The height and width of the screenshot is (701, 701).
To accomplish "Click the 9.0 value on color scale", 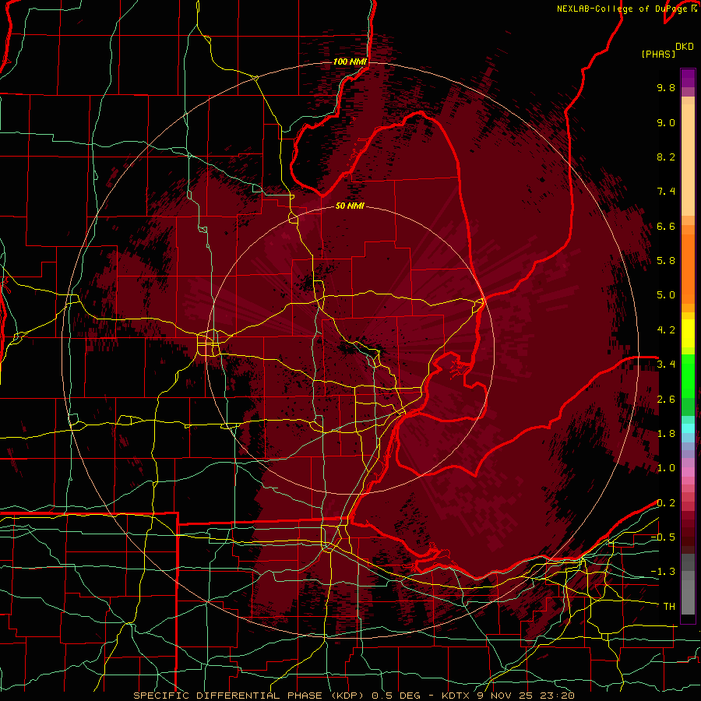I will point(666,122).
